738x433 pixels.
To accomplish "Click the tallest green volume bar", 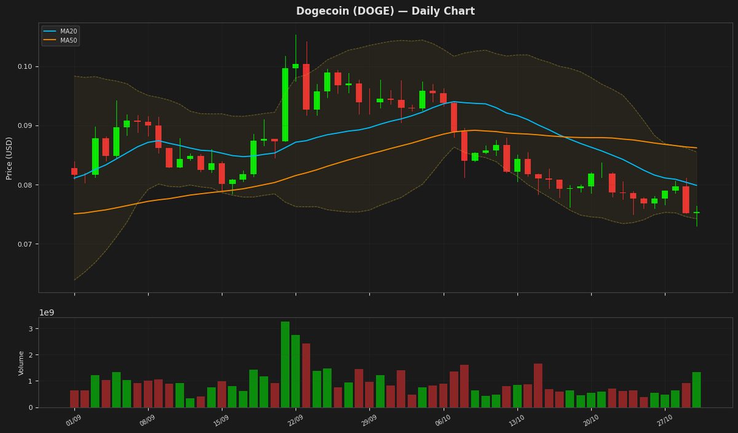I will tap(285, 364).
